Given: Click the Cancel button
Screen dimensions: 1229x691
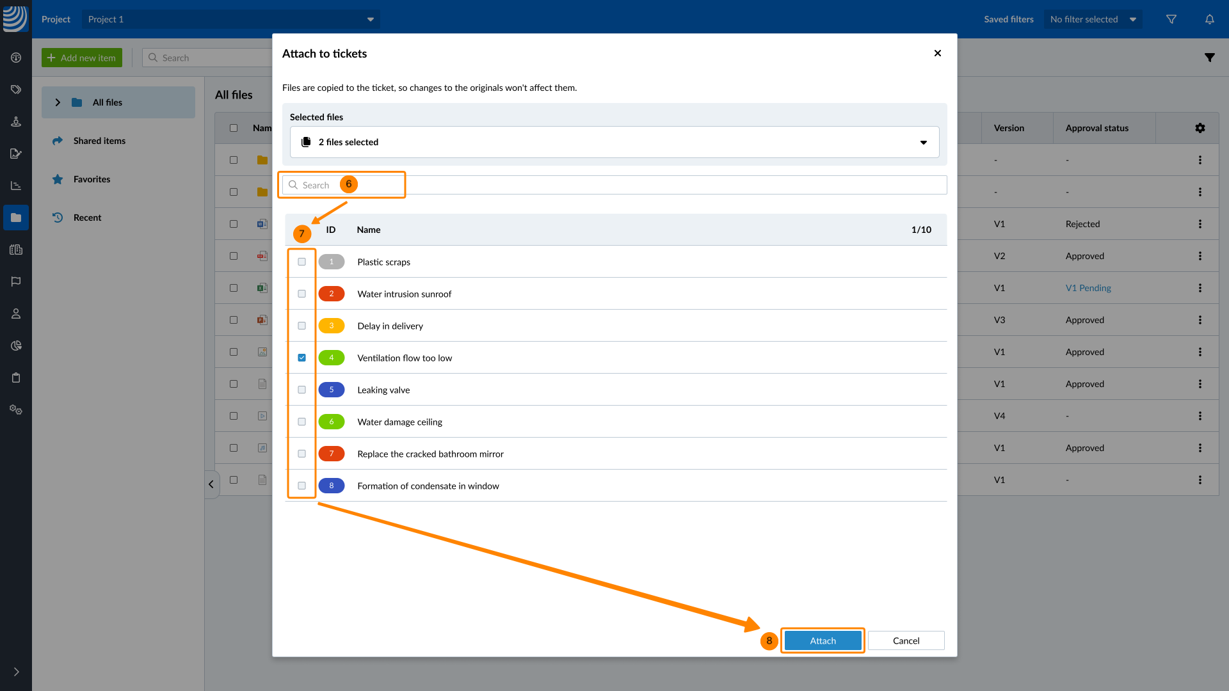Looking at the screenshot, I should (906, 640).
